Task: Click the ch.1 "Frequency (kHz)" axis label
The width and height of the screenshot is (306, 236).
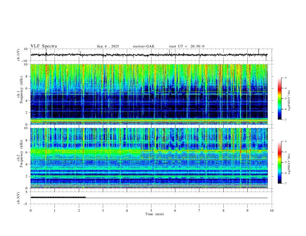Action: 21,89
